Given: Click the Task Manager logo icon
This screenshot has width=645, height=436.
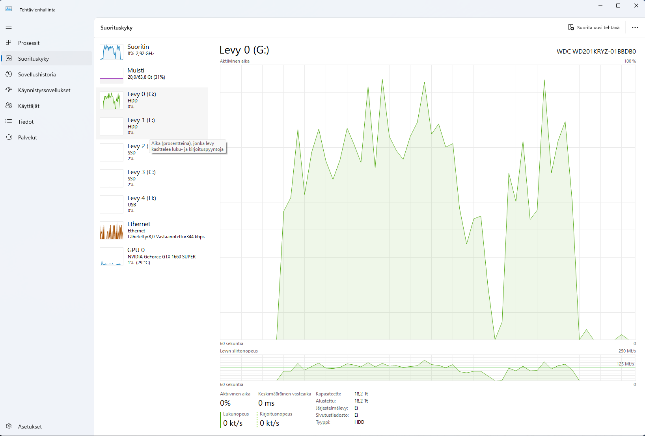Looking at the screenshot, I should (8, 8).
